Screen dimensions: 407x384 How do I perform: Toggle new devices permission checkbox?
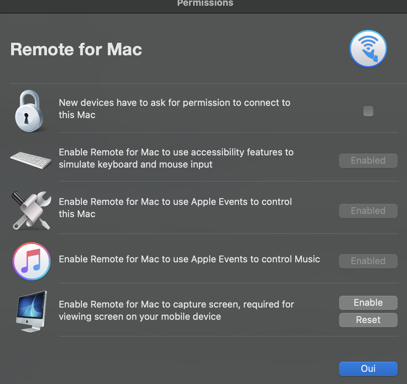368,111
